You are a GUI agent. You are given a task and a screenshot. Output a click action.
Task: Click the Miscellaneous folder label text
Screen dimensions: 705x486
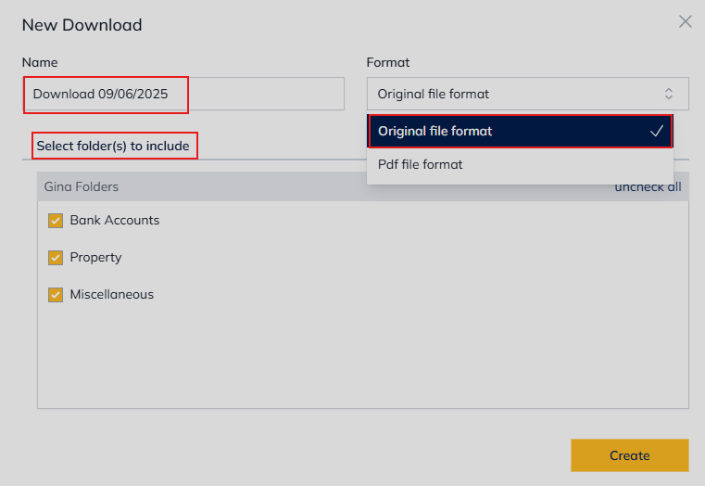[x=112, y=295]
